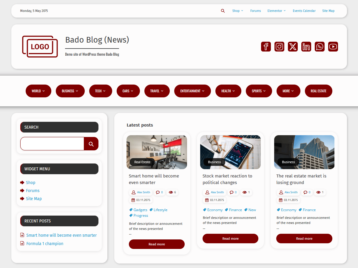The width and height of the screenshot is (358, 268).
Task: Click Read more on Stock market post
Action: point(230,239)
